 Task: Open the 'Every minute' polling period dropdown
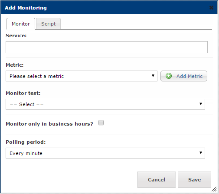[x=105, y=153]
